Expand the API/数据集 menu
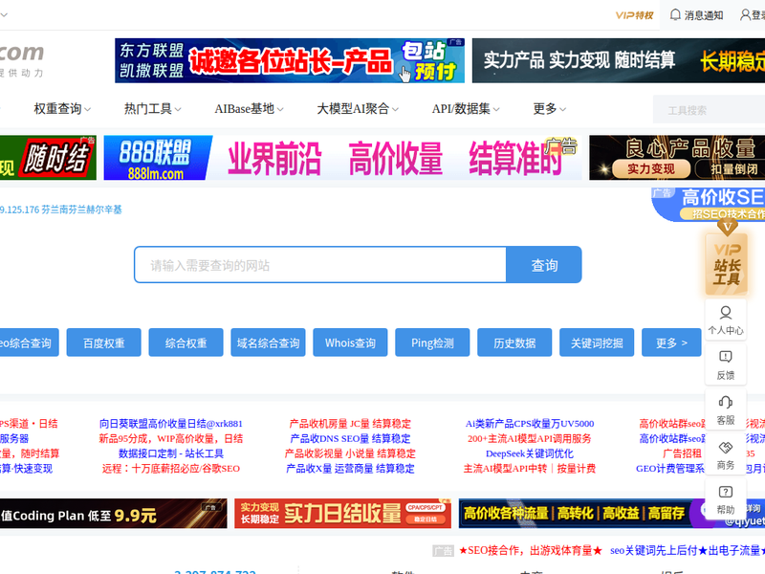This screenshot has height=574, width=765. tap(466, 109)
